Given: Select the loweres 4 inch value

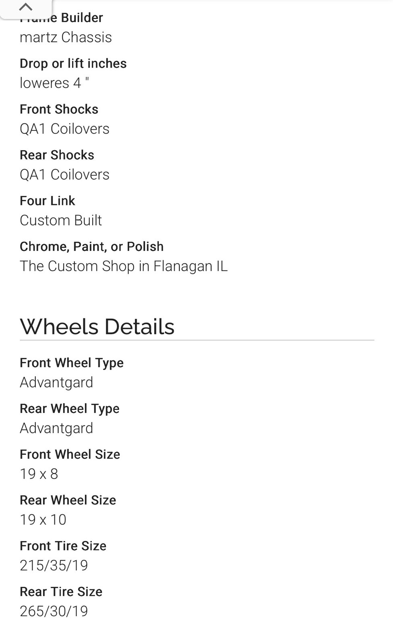Looking at the screenshot, I should 54,83.
